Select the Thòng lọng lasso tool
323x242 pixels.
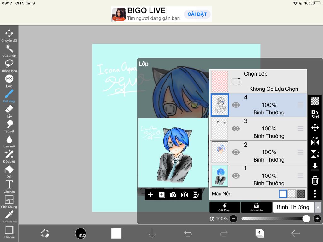tap(9, 66)
